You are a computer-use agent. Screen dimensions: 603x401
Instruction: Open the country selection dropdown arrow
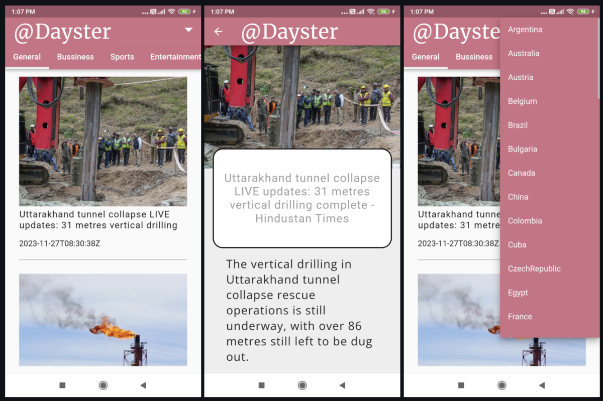tap(189, 30)
